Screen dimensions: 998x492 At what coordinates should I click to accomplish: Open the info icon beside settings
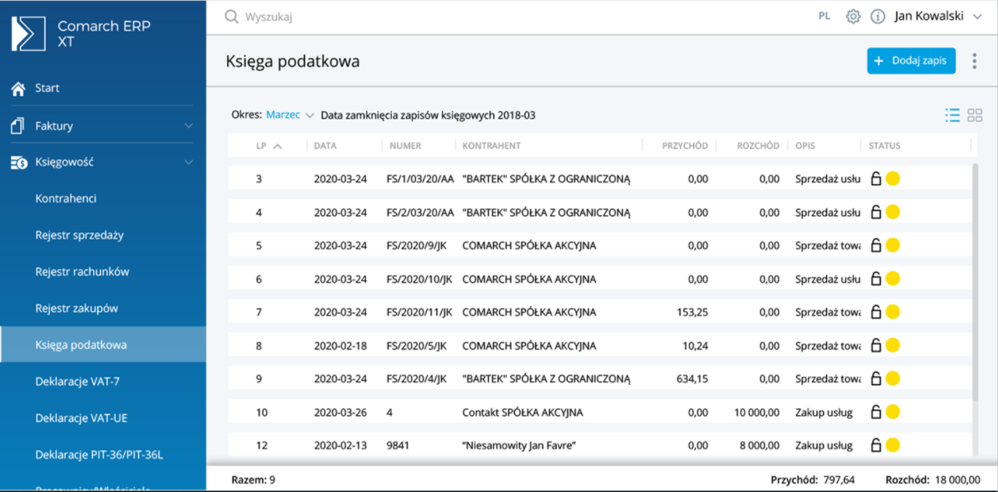(877, 18)
